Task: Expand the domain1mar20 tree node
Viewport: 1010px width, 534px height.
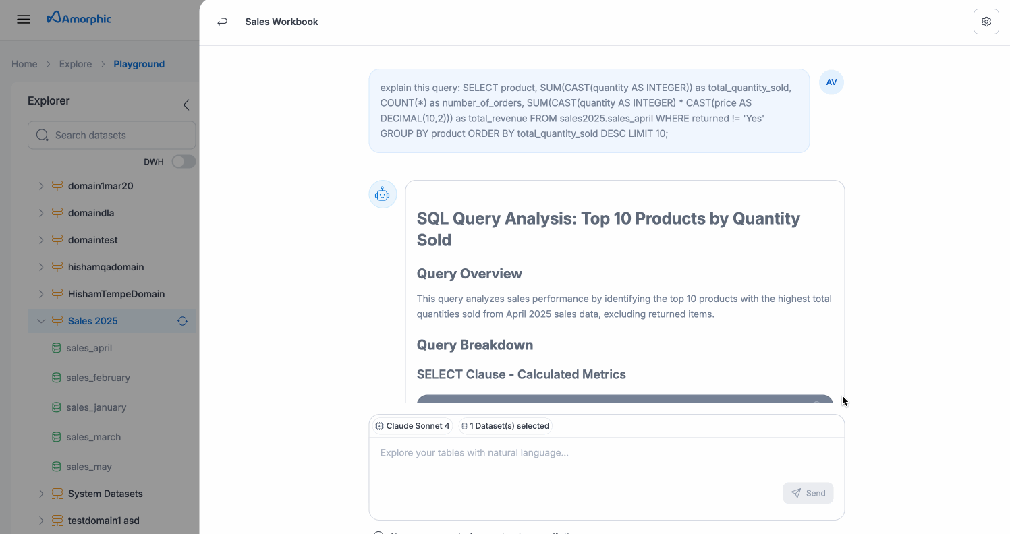Action: pos(41,186)
